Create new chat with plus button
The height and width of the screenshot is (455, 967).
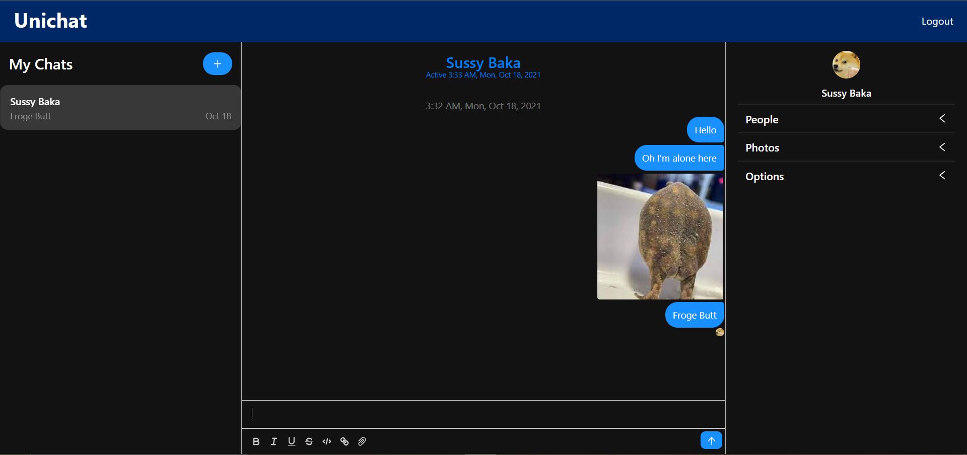pos(217,64)
